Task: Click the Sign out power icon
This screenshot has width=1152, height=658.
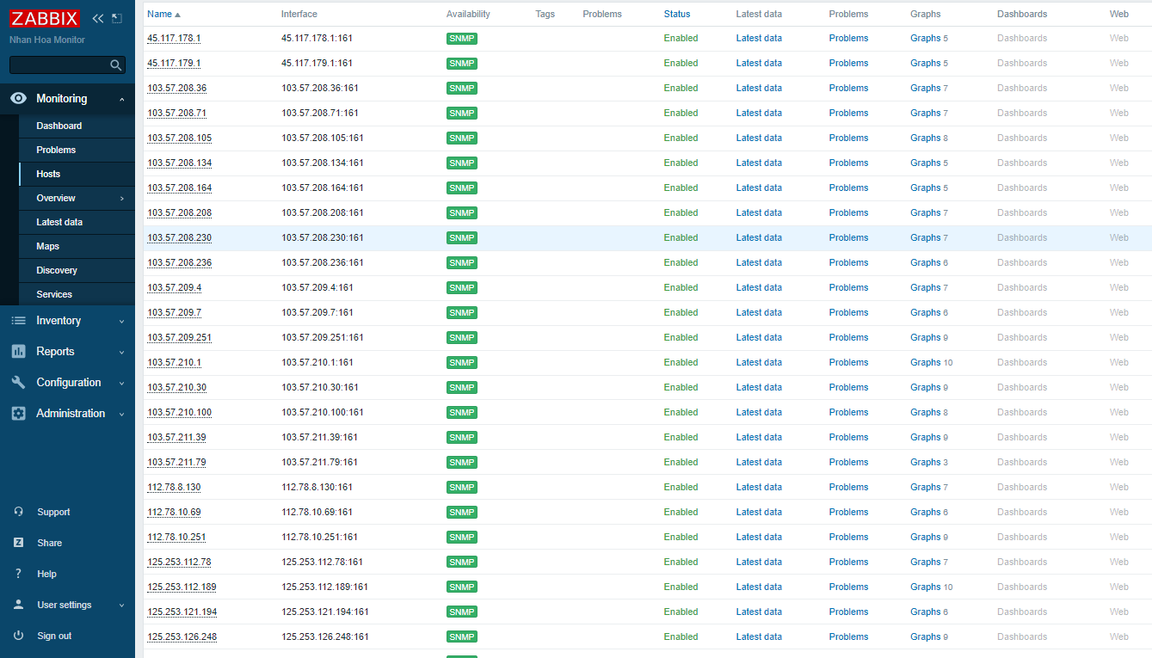Action: (19, 636)
